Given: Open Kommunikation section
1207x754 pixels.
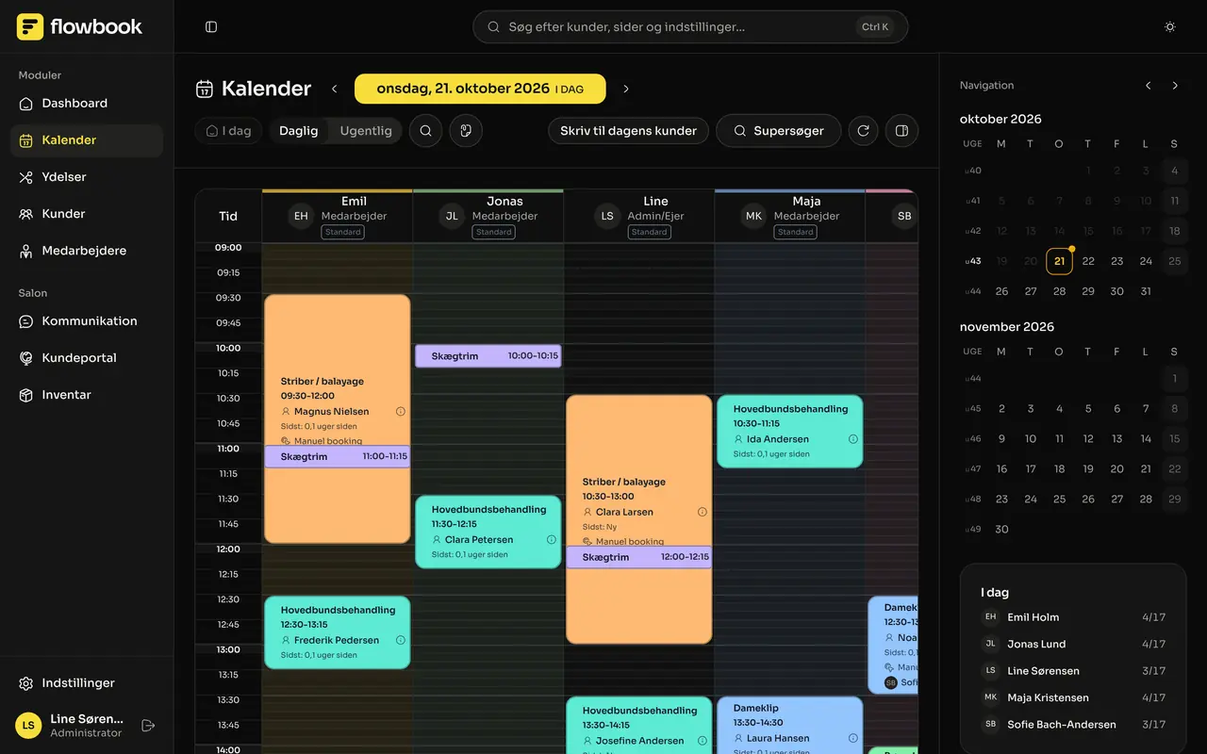Looking at the screenshot, I should (87, 321).
